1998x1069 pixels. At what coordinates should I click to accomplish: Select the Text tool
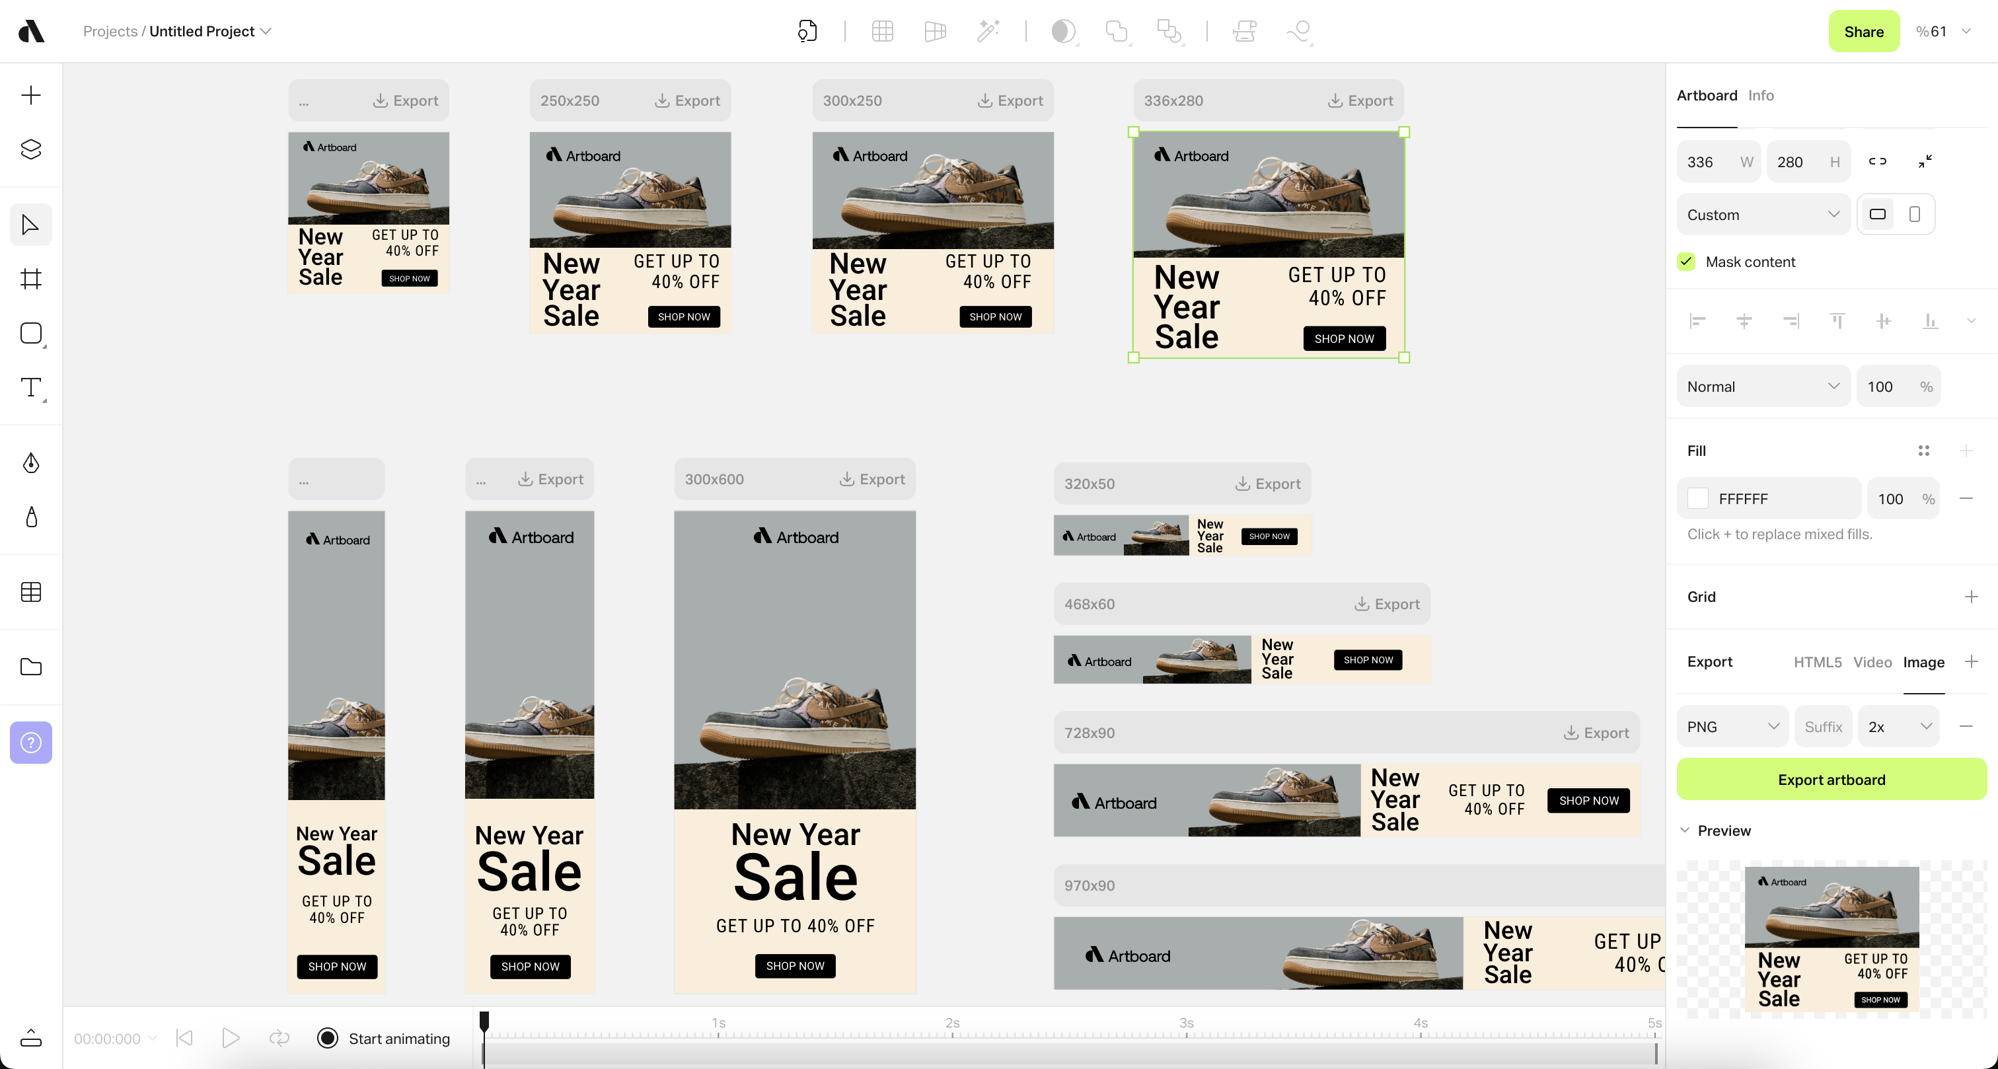pos(31,387)
